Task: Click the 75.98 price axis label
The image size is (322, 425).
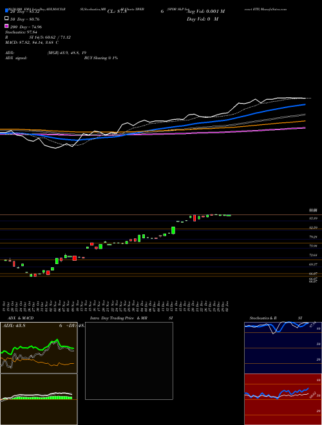Action: coord(313,246)
